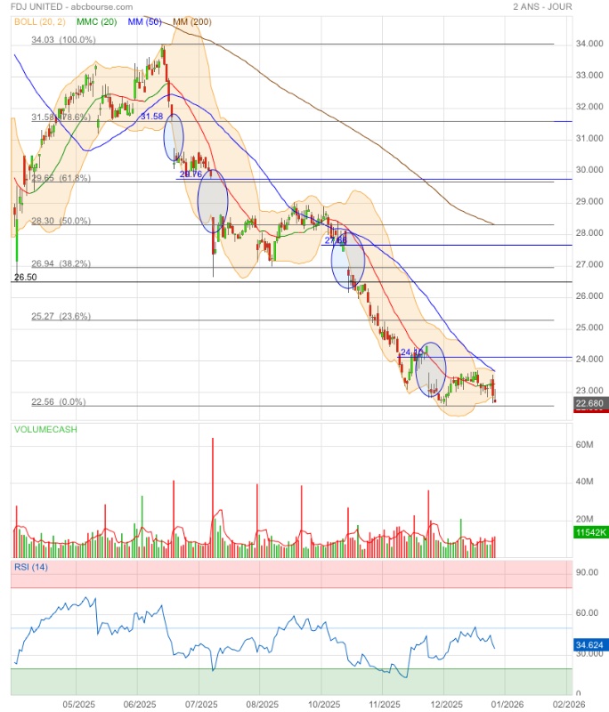The image size is (609, 712).
Task: Click the 12/2025 date axis label
Action: (x=446, y=704)
